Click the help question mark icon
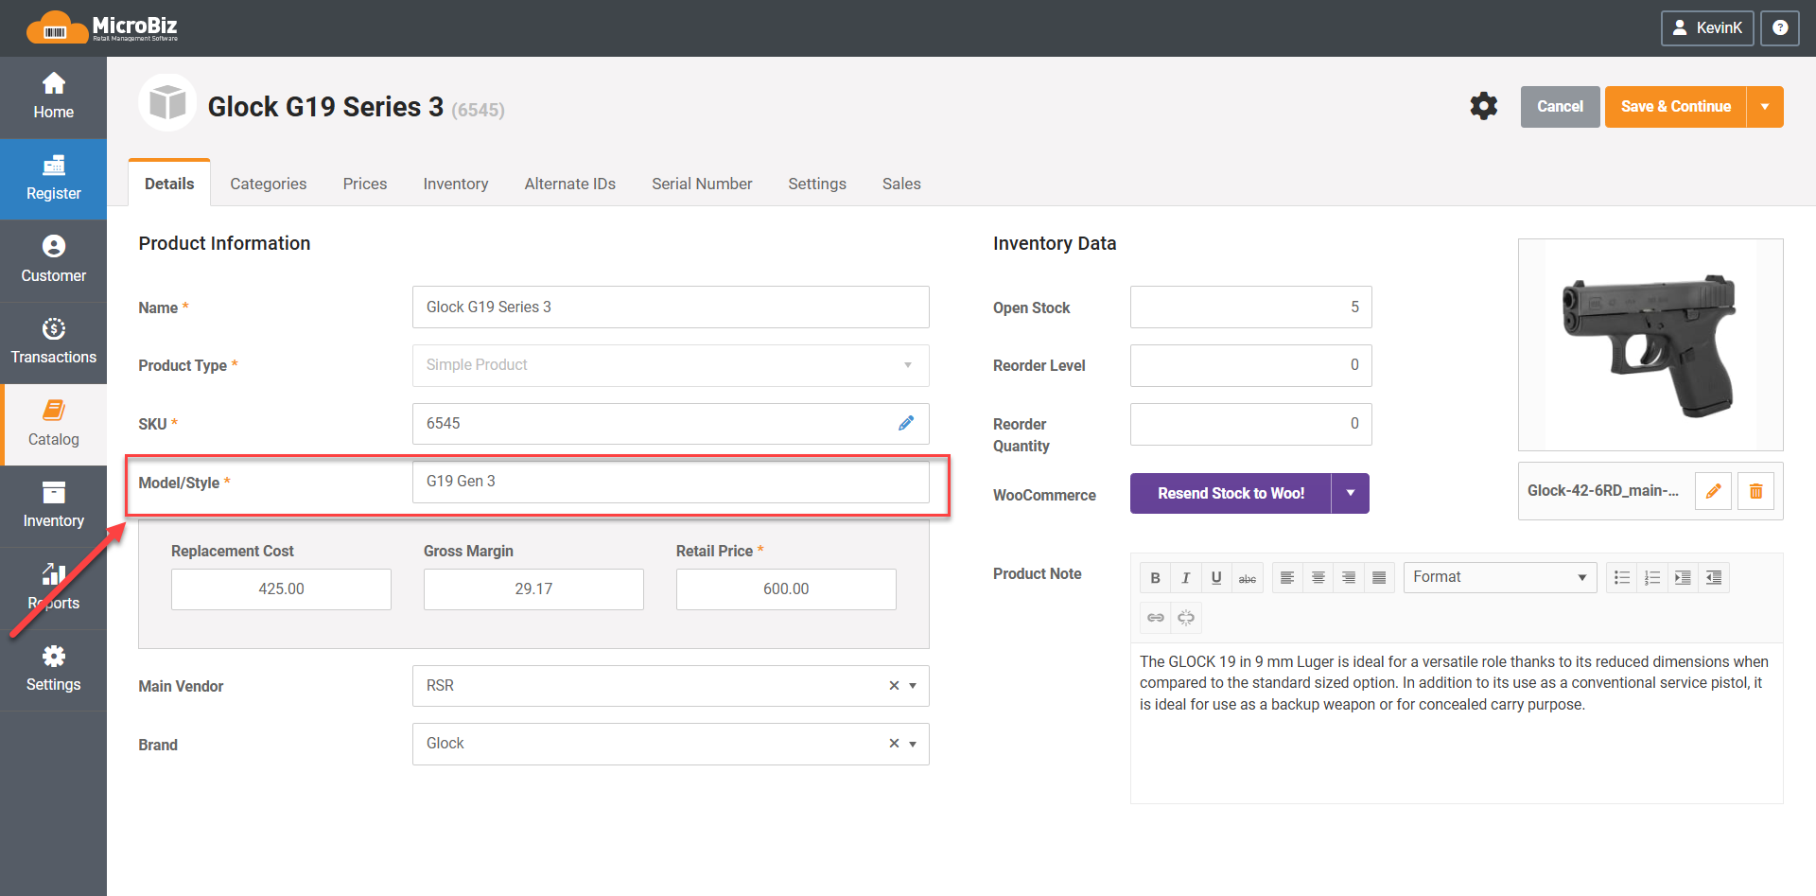Screen dimensions: 1816x896 pos(1780,28)
